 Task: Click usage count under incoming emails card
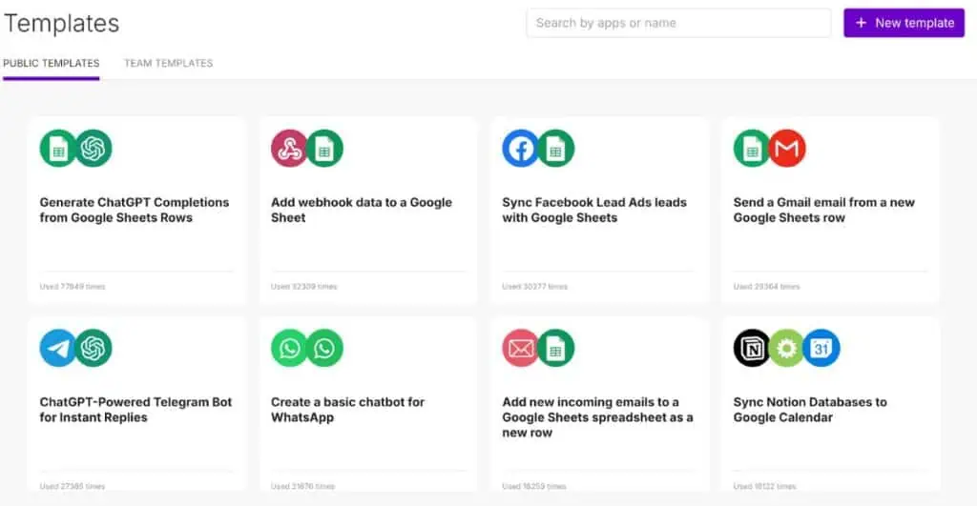[x=534, y=486]
